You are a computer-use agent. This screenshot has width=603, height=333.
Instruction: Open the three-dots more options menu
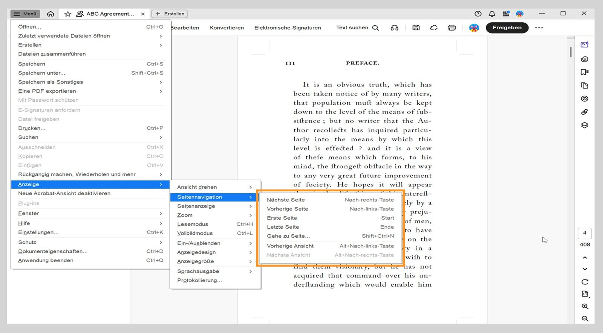[539, 27]
